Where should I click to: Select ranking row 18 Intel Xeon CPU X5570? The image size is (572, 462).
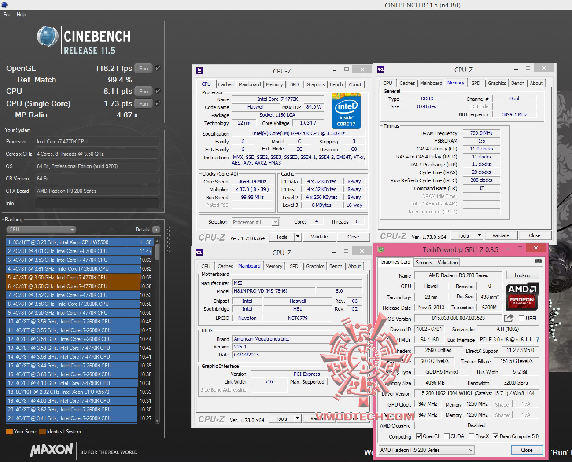[x=80, y=392]
